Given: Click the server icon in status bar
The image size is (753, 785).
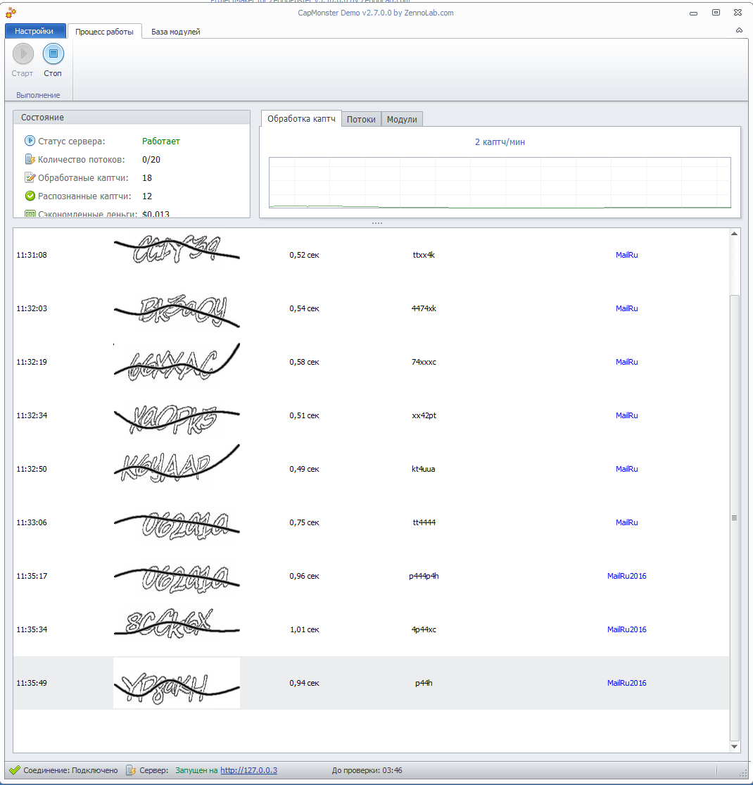Looking at the screenshot, I should point(131,770).
